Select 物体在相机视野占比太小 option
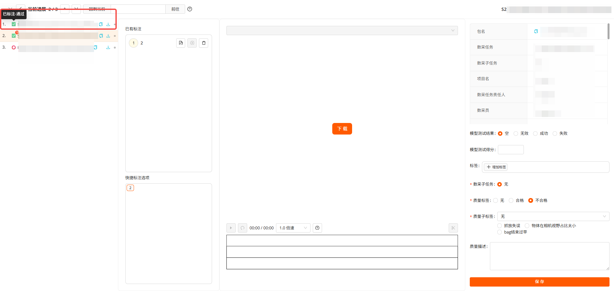 tap(527, 226)
